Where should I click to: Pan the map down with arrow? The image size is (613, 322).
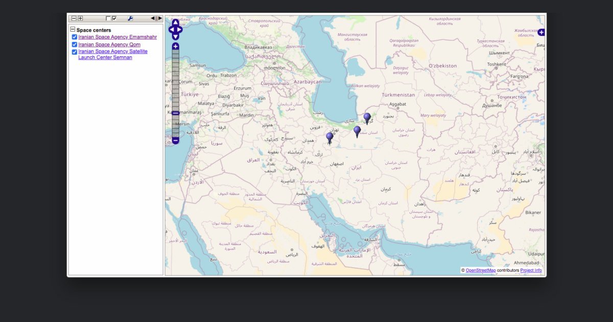click(x=175, y=37)
